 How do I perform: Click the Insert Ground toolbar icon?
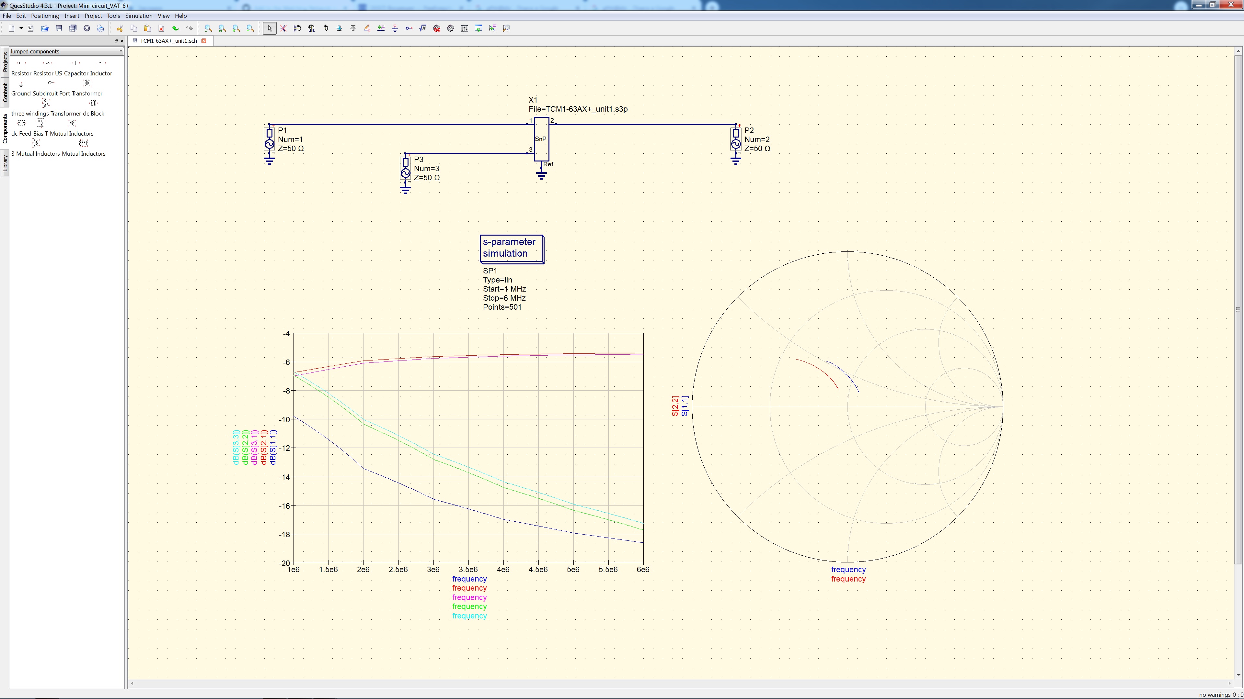point(395,28)
